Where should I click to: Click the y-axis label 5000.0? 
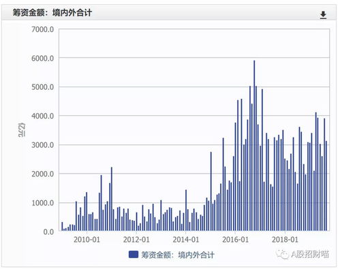coord(43,87)
